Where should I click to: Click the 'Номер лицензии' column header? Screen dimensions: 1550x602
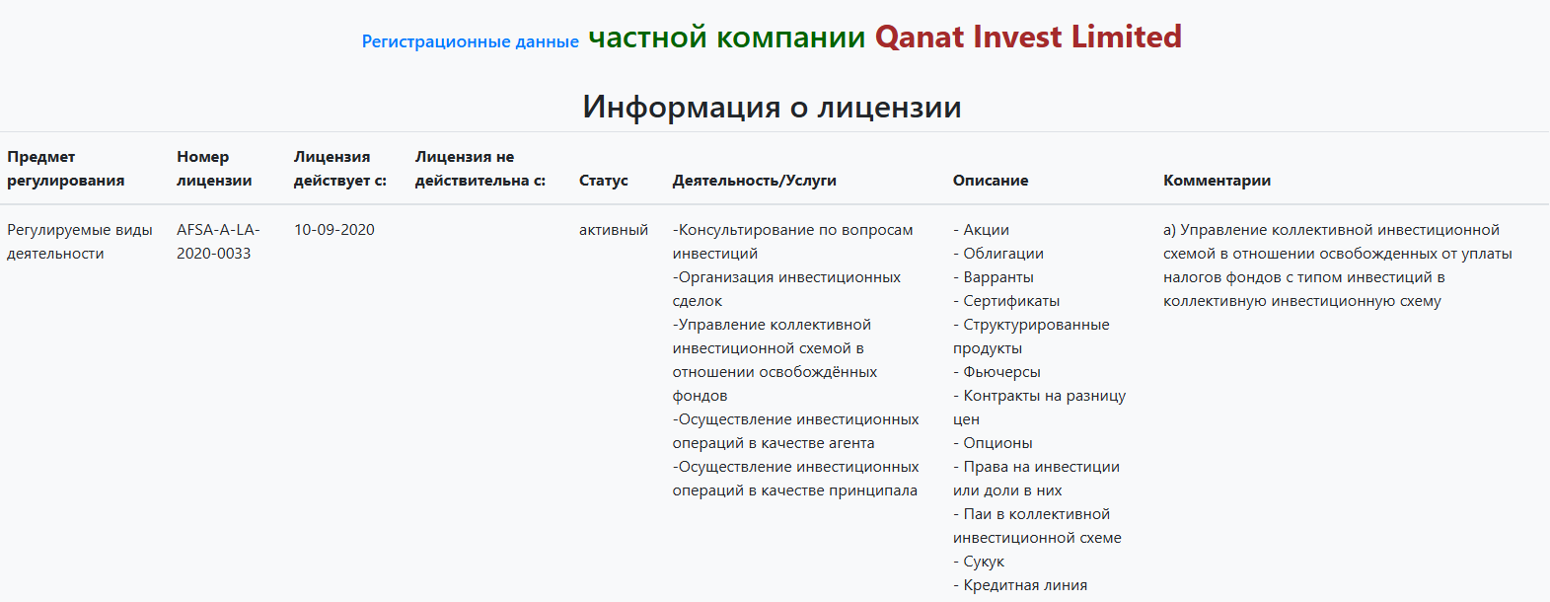tap(214, 169)
